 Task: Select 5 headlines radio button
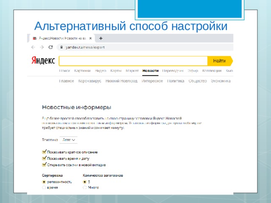coord(85,182)
